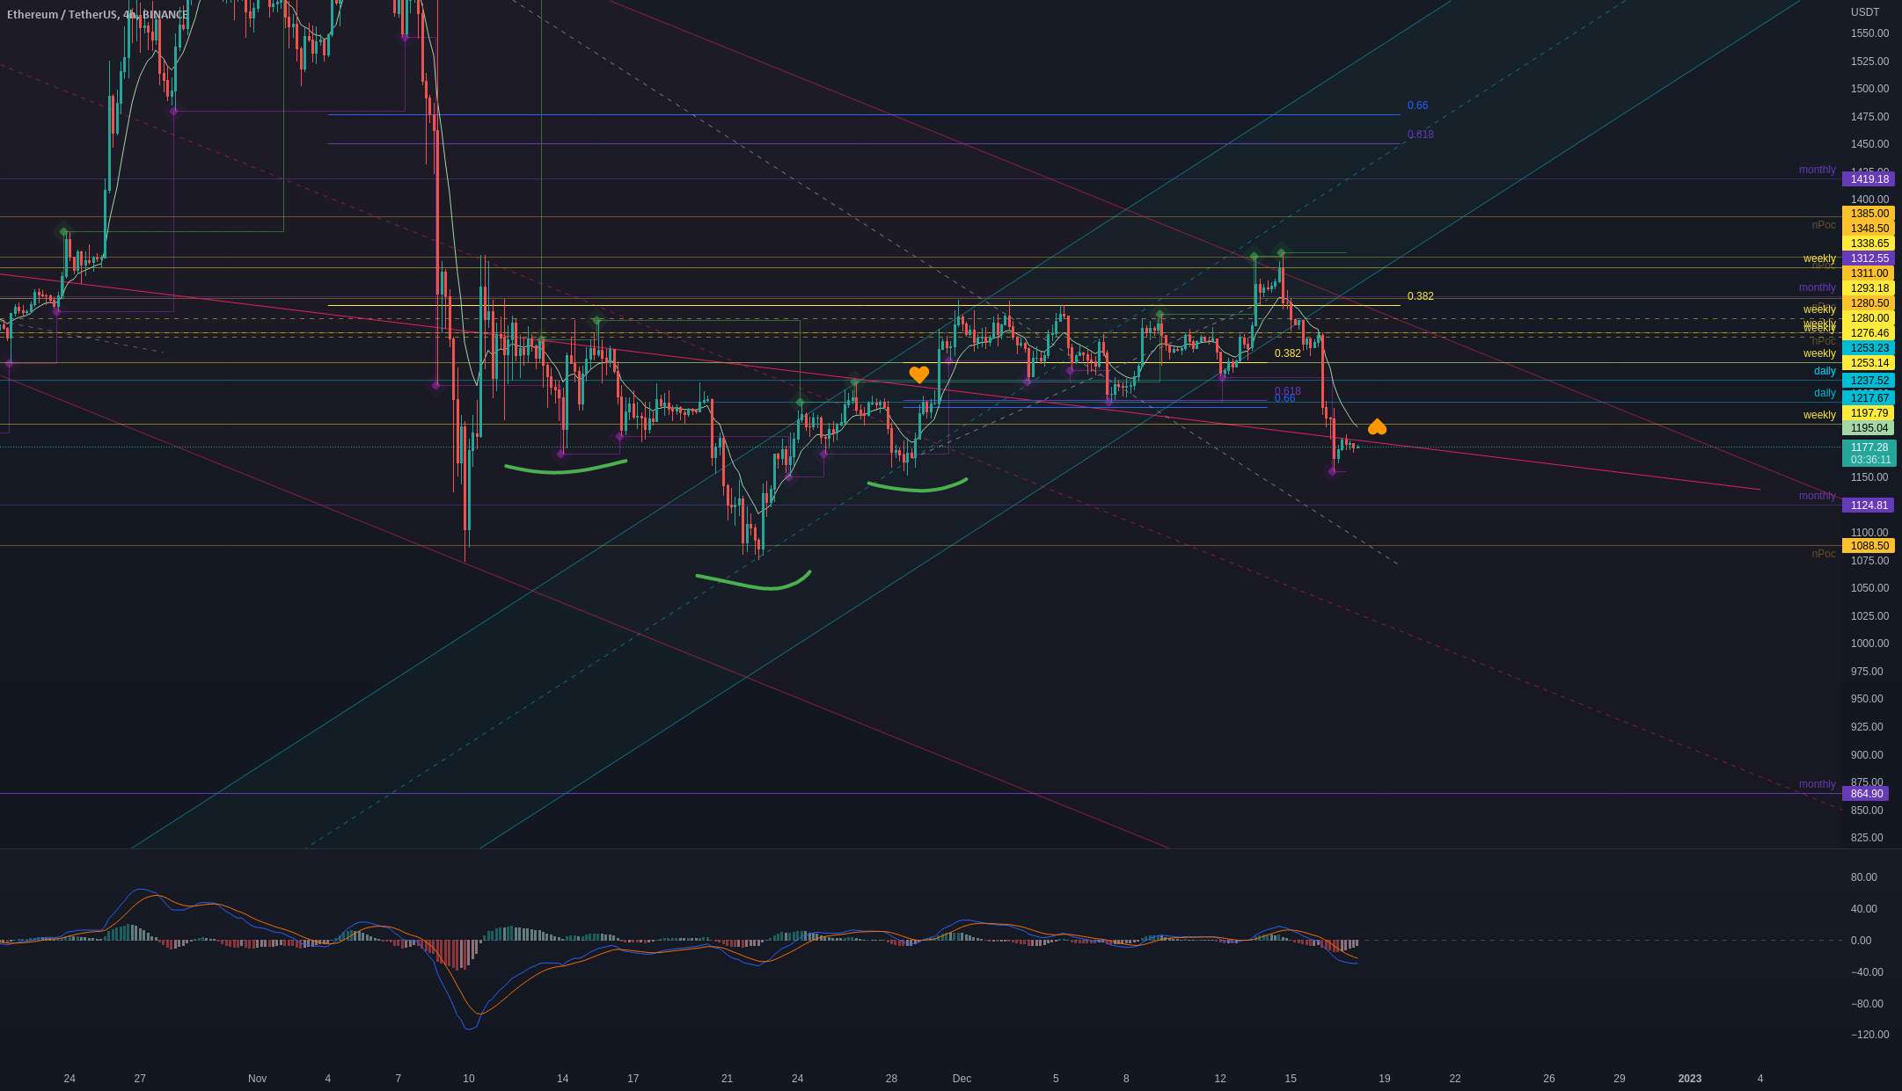Click the monthly label beside 864.90

coord(1817,784)
